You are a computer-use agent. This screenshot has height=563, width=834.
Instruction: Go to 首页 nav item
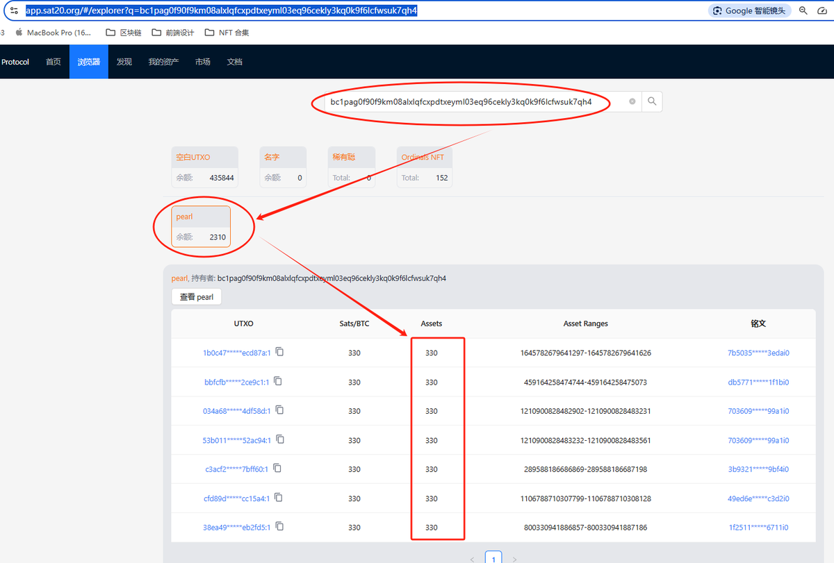pyautogui.click(x=54, y=62)
